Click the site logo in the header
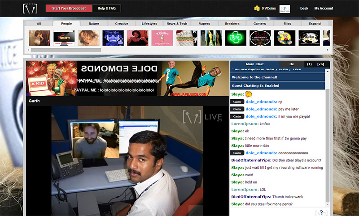This screenshot has height=216, width=359. pos(31,8)
